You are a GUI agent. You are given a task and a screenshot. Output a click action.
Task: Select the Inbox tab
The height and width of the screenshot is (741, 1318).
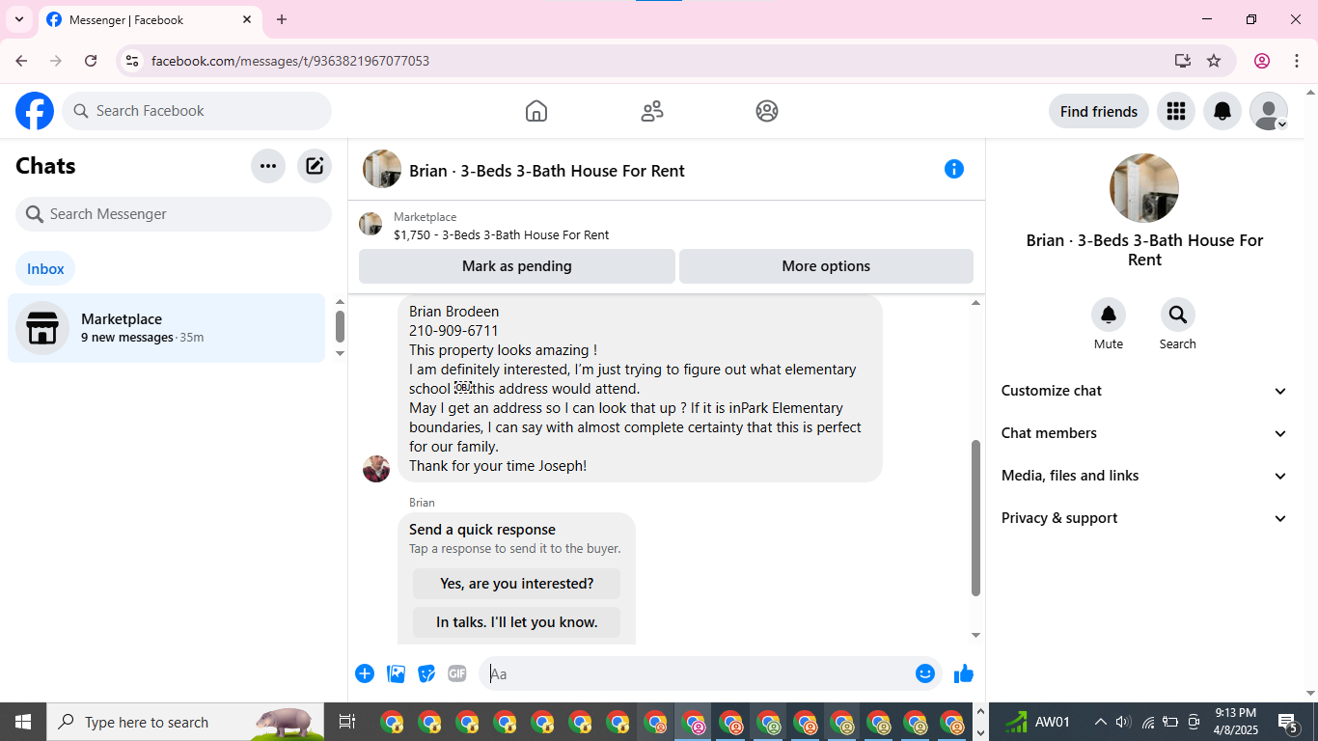point(45,269)
